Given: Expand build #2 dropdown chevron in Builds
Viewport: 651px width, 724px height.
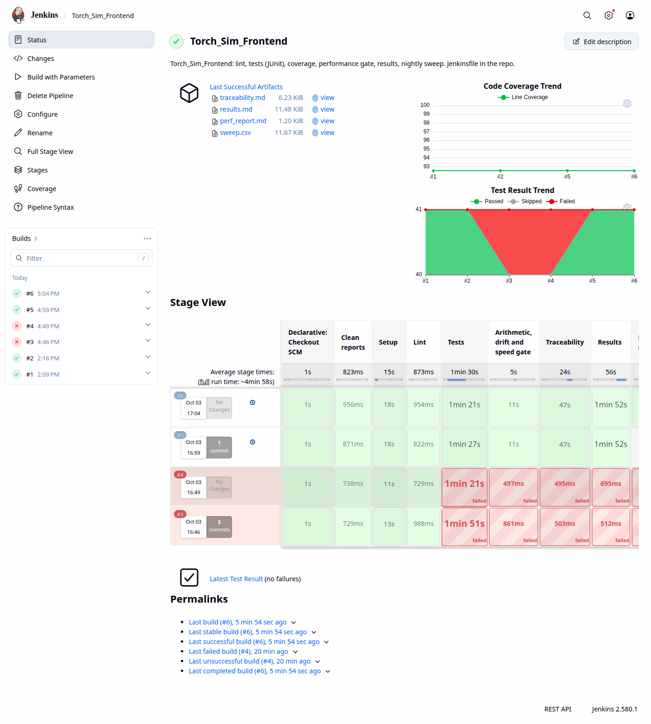Looking at the screenshot, I should pyautogui.click(x=148, y=357).
